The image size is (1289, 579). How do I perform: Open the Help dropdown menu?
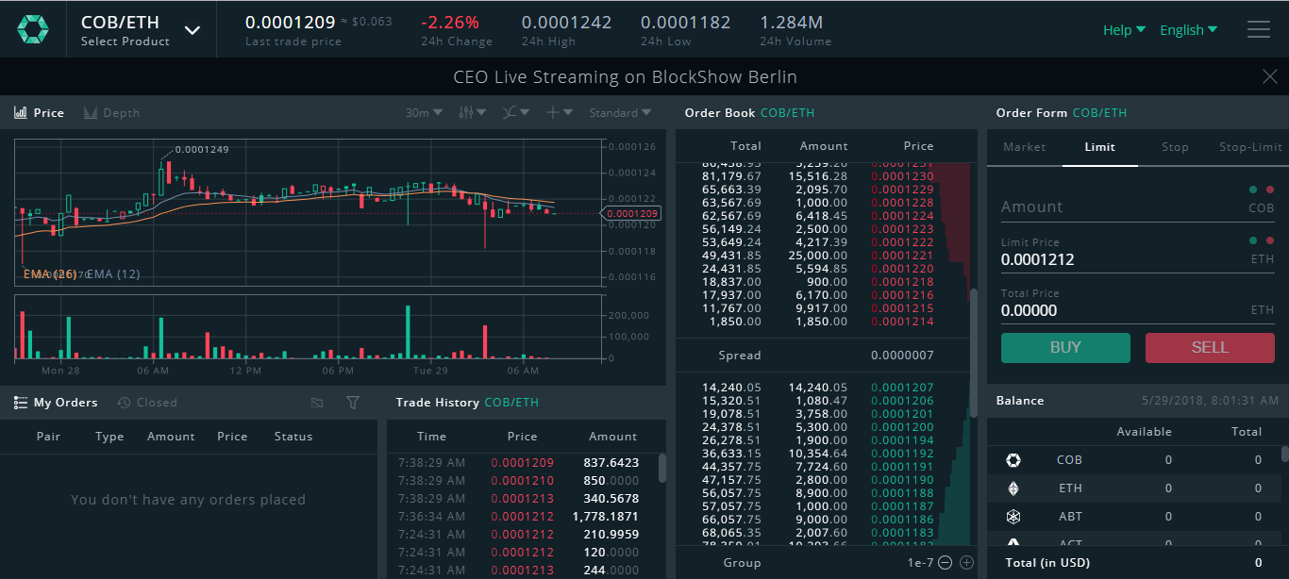1124,30
